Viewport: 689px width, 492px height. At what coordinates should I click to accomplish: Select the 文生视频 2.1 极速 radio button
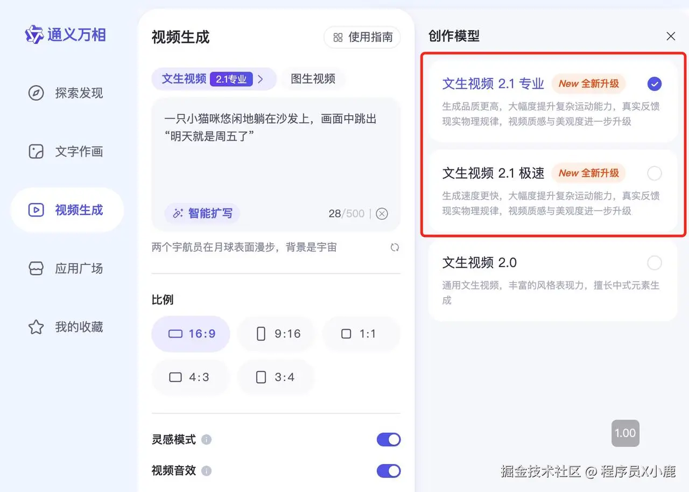tap(655, 173)
